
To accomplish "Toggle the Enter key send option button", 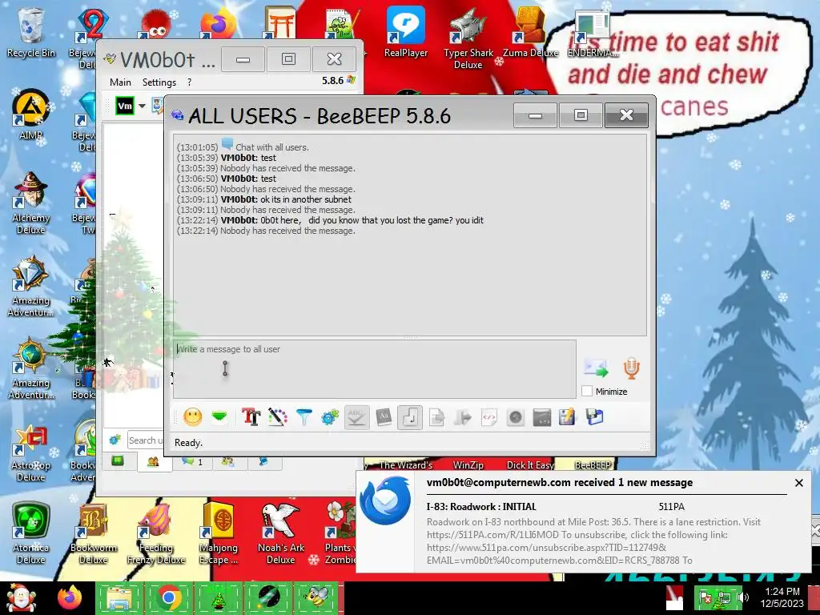I will click(x=410, y=416).
